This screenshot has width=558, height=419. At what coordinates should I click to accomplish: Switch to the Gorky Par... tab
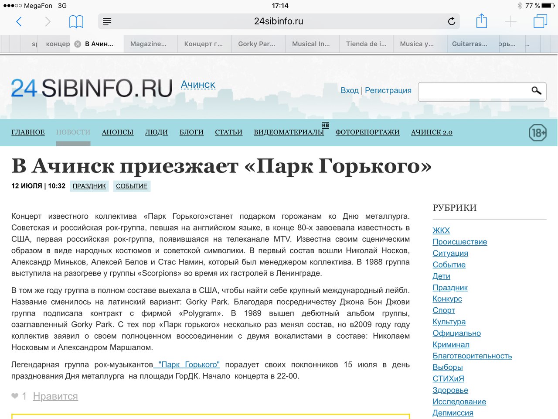point(256,44)
